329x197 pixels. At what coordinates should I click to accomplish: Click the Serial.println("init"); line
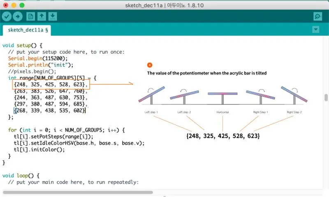coord(41,65)
